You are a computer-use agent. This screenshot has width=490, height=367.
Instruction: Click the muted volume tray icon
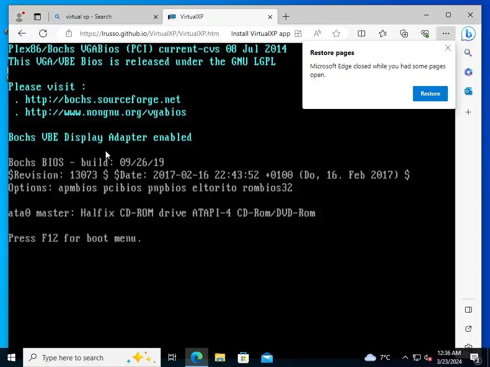point(428,357)
